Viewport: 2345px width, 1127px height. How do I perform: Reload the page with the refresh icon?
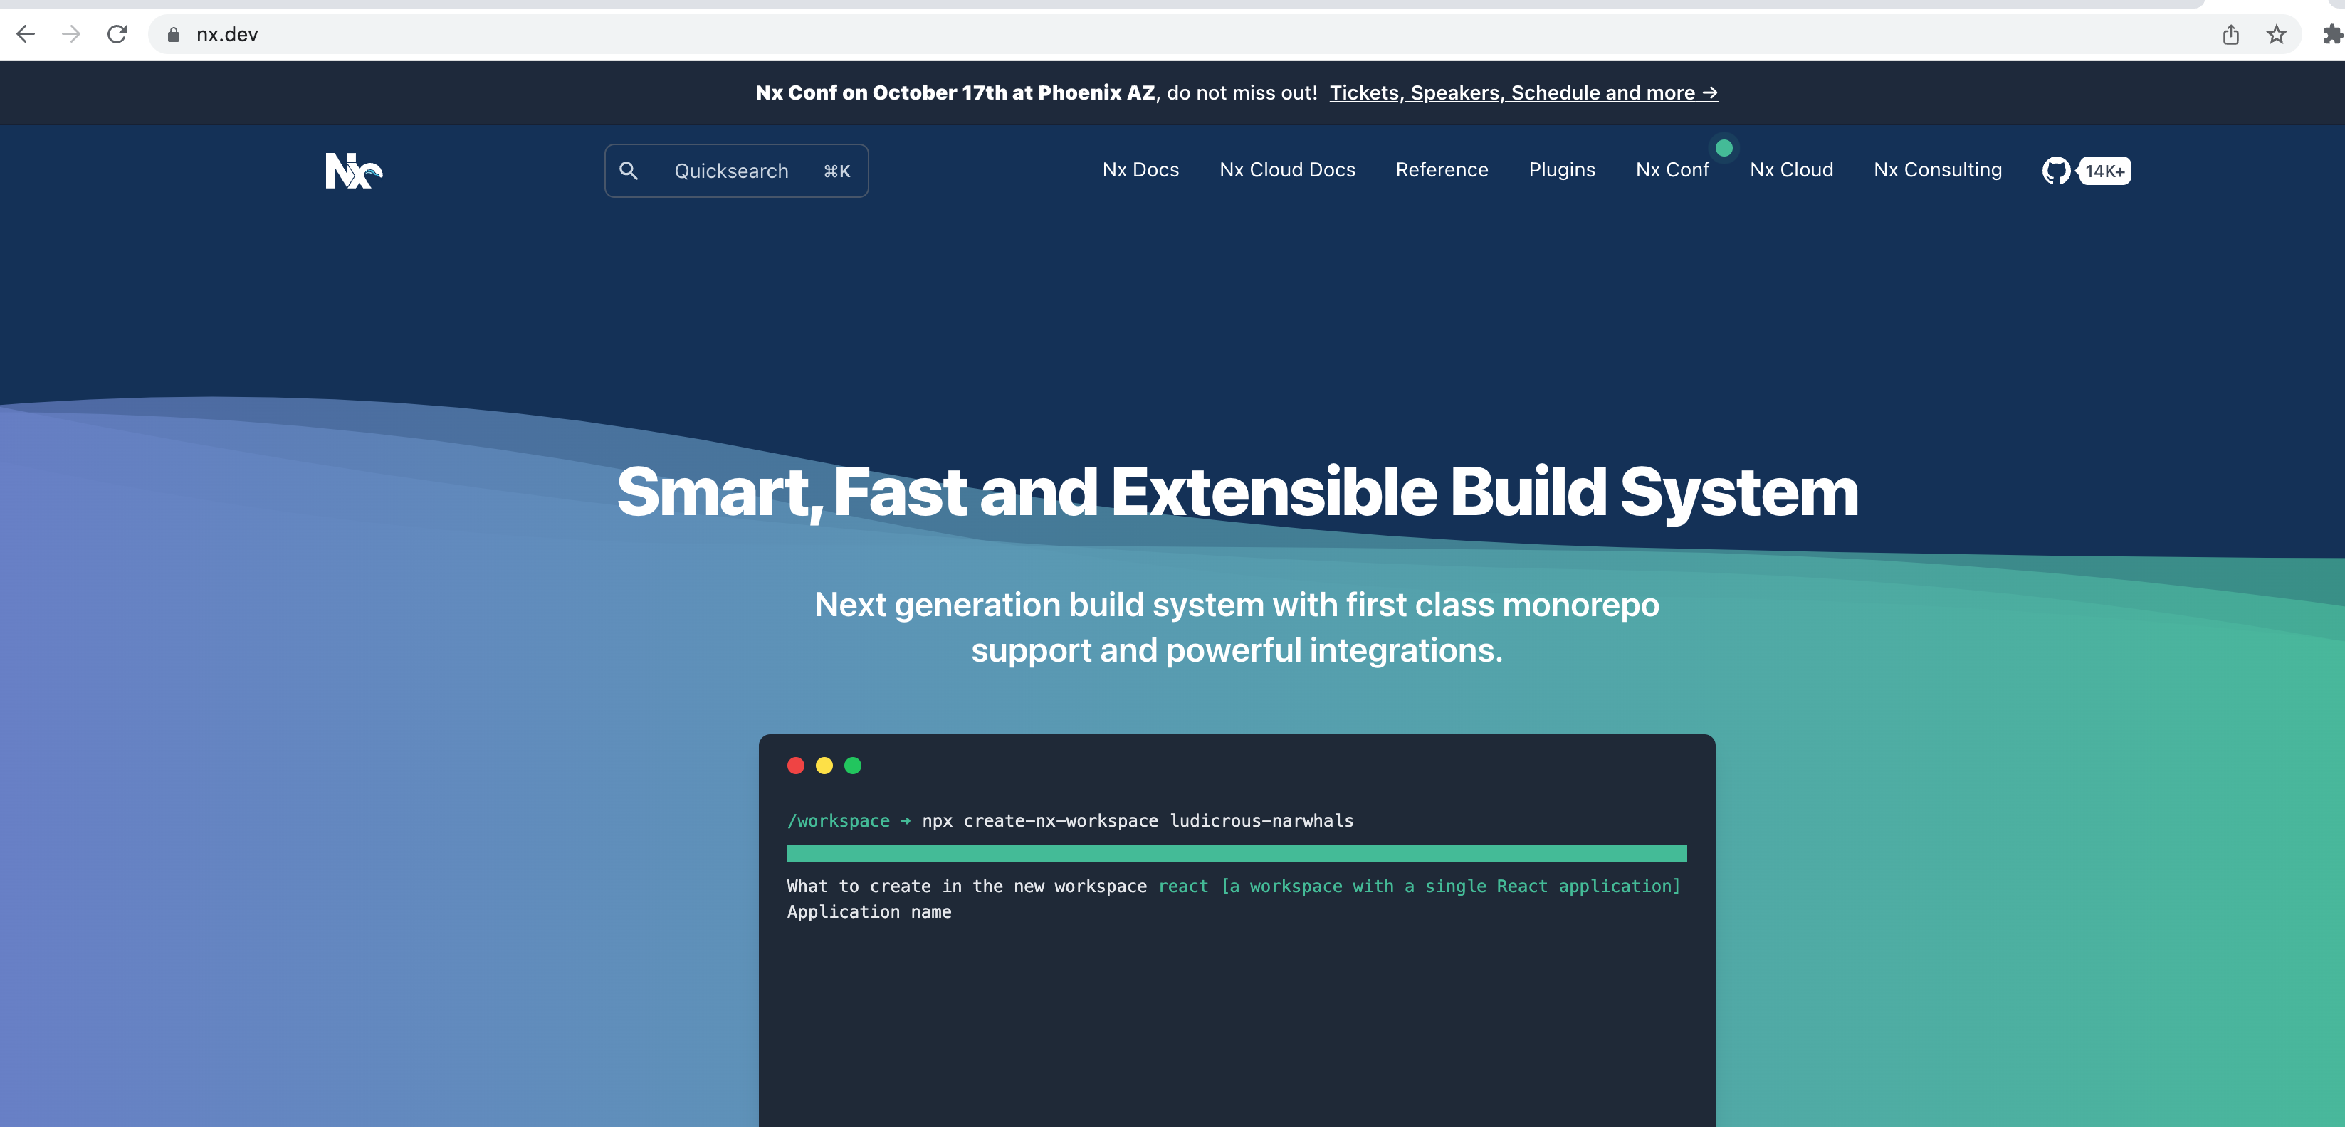[118, 33]
